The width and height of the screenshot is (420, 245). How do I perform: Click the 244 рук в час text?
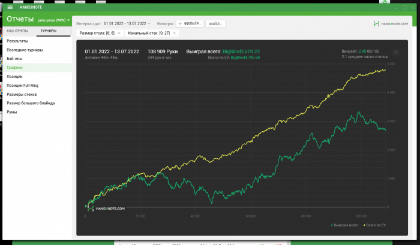[160, 58]
